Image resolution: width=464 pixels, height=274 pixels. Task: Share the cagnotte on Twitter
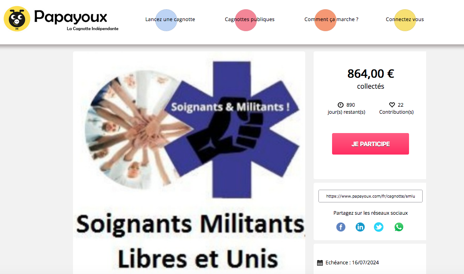point(379,227)
